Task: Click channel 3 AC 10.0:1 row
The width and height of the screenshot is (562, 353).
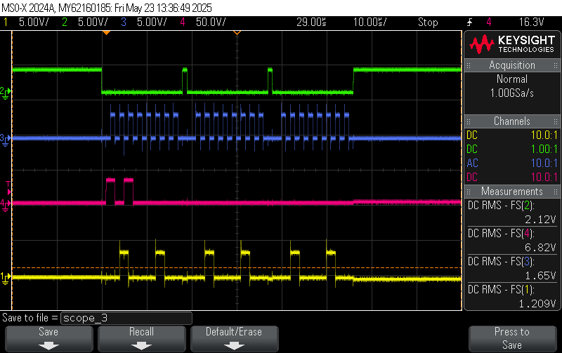Action: point(512,163)
